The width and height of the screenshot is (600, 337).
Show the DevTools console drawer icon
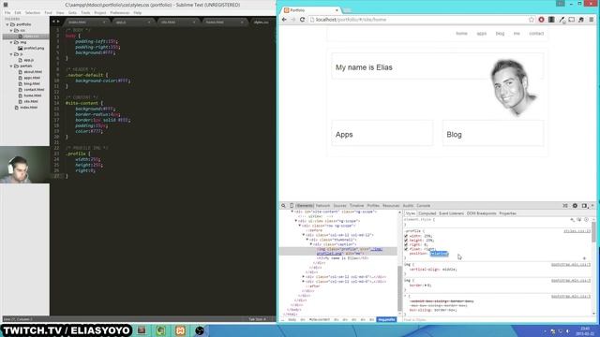[x=565, y=206]
